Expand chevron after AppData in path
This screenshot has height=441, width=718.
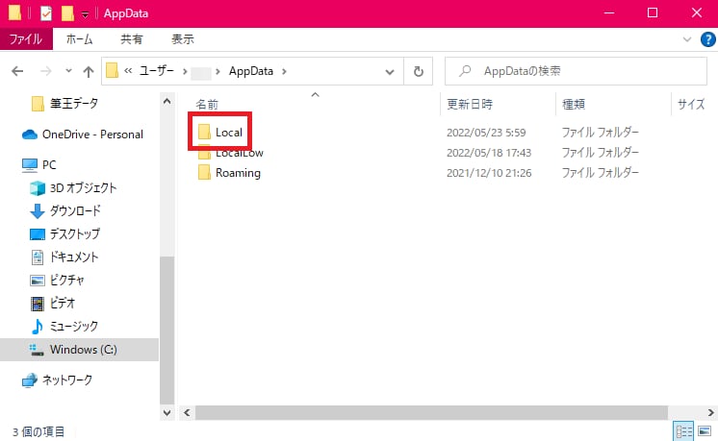click(x=284, y=71)
